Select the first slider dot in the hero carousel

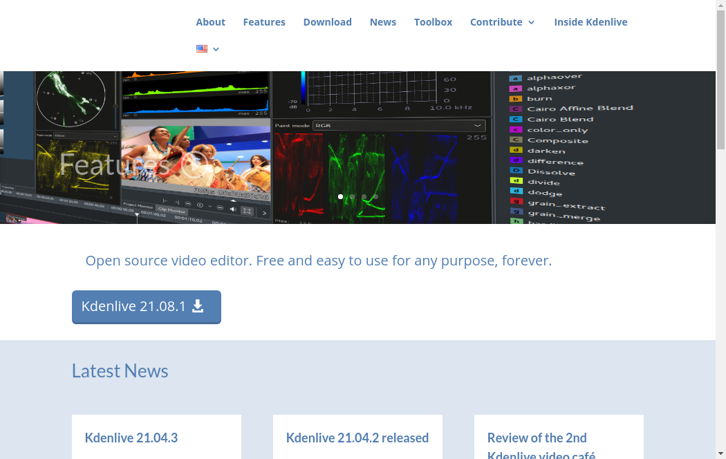tap(340, 197)
